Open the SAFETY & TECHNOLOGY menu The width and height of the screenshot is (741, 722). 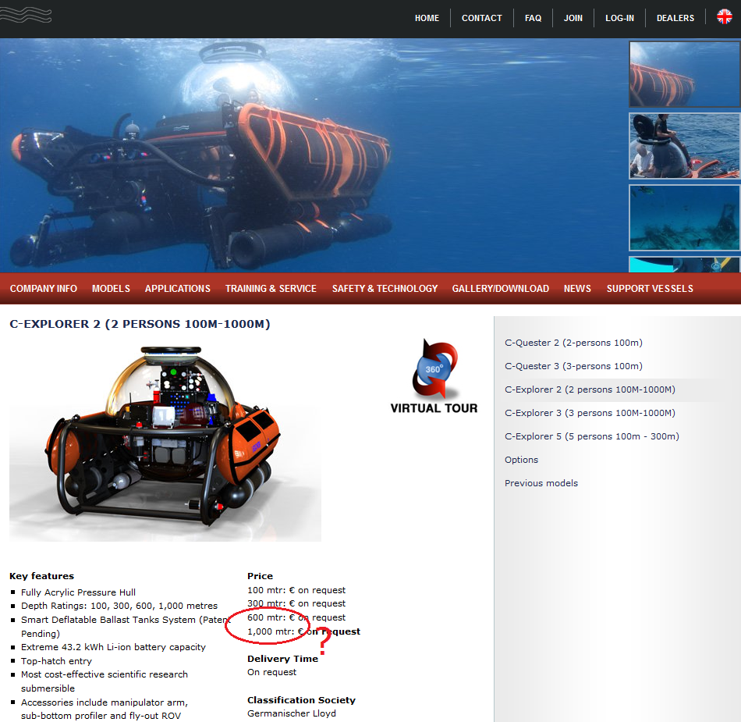point(385,289)
